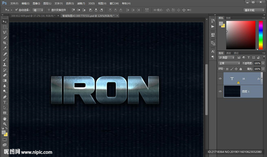This screenshot has width=267, height=157.
Task: Hide the 图层 1 layer
Action: pyautogui.click(x=220, y=91)
